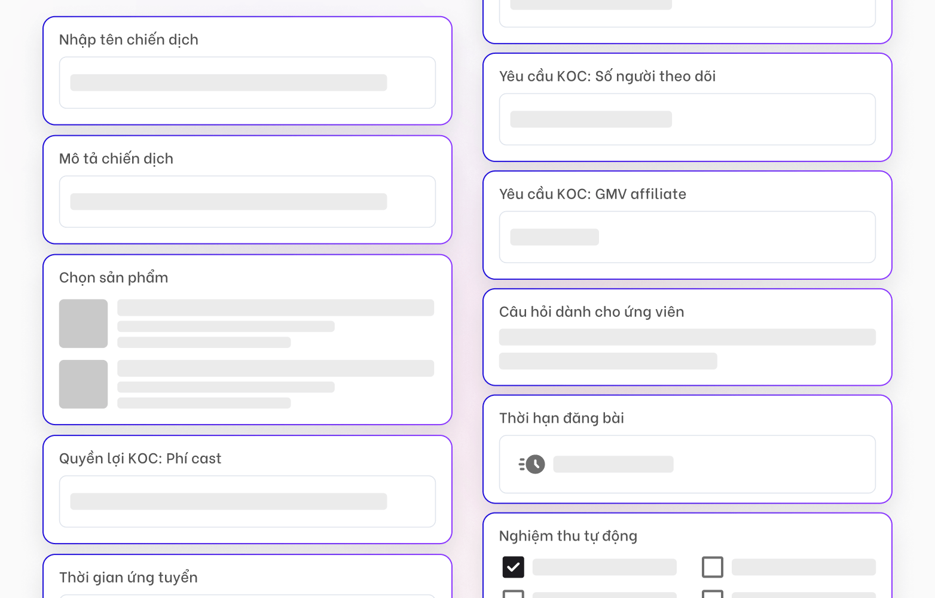Click the Chọn sản phẩm section title
Screen dimensions: 935x598
(114, 277)
